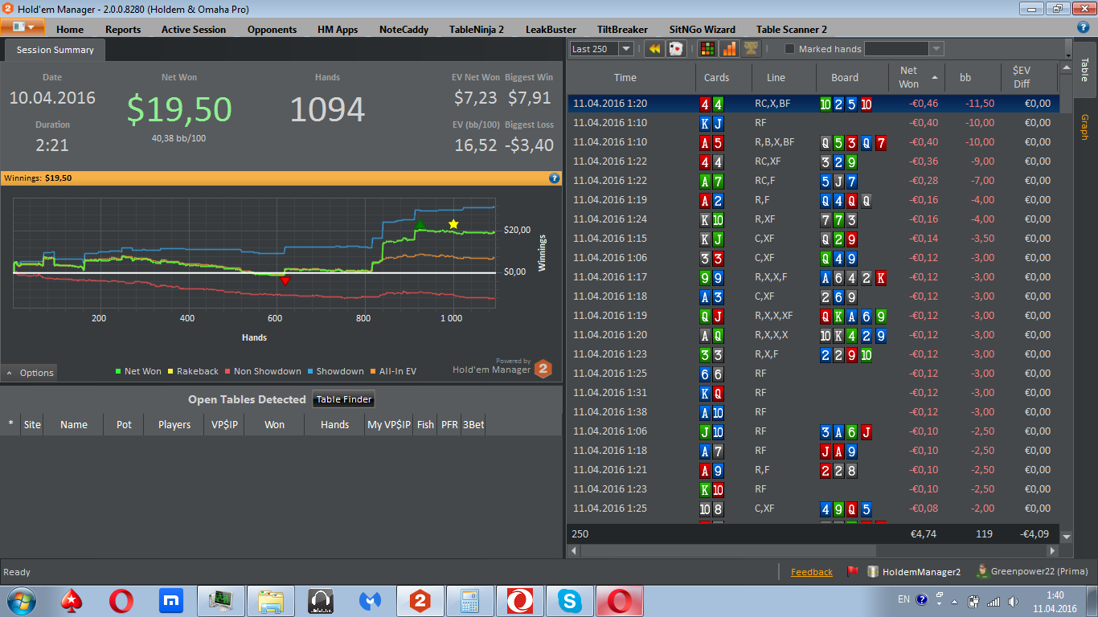Image resolution: width=1098 pixels, height=617 pixels.
Task: Open Table Scanner 2 menu item
Action: point(791,29)
